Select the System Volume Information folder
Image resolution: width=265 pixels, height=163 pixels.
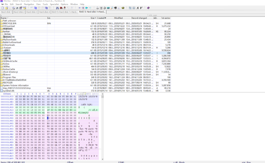coord(85,85)
